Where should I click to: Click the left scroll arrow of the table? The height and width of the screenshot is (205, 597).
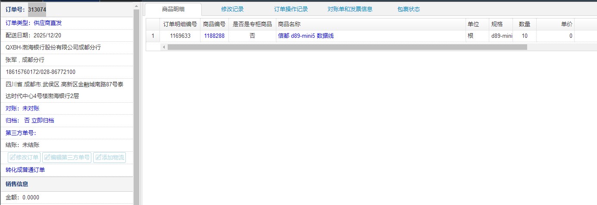tap(164, 47)
